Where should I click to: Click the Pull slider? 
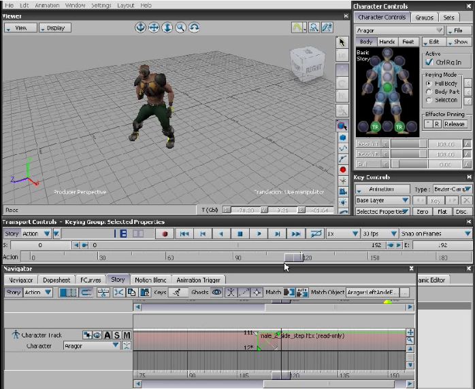pos(409,164)
